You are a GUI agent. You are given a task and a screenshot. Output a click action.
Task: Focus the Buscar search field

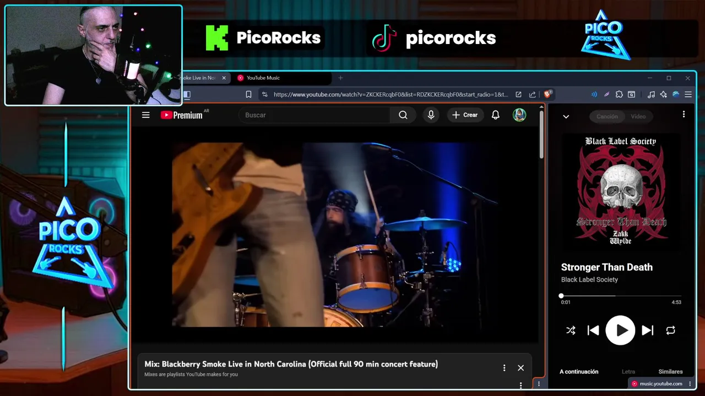(314, 115)
